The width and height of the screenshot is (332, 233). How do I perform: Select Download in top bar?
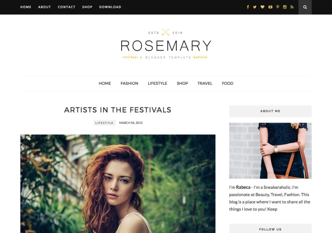[110, 7]
